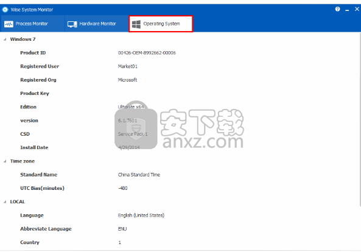Image resolution: width=361 pixels, height=252 pixels.
Task: Select the English (United States) value
Action: click(x=141, y=215)
